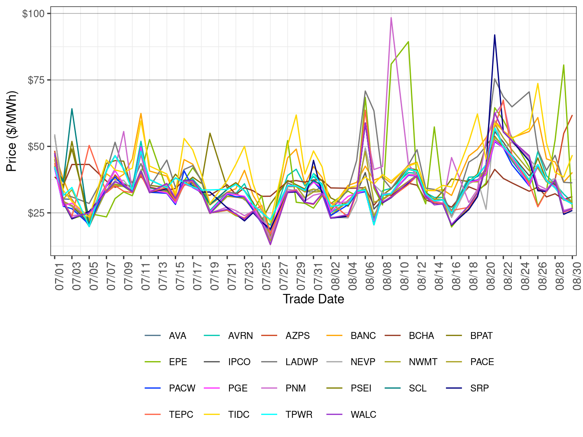Select the BCHA legend color line

[x=393, y=336]
